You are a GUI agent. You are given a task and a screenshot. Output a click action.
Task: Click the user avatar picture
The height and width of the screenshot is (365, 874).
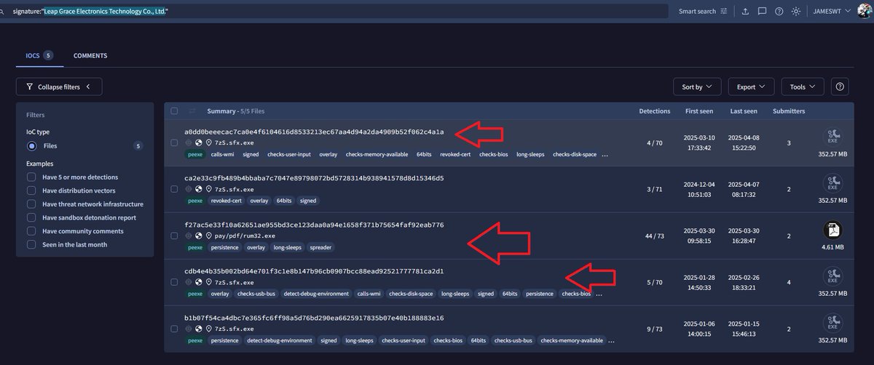(x=865, y=11)
